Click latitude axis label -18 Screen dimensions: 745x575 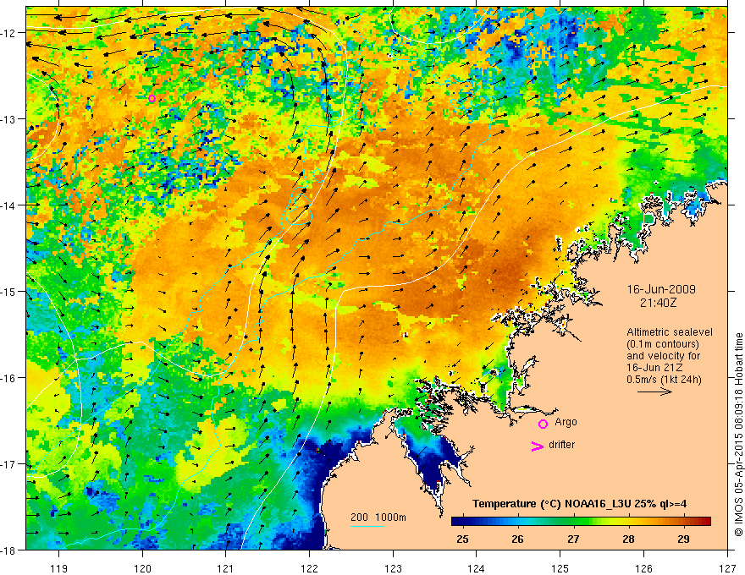tap(10, 550)
